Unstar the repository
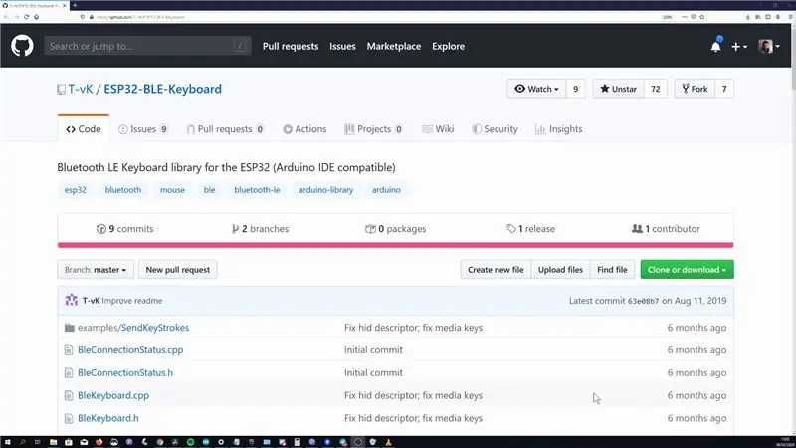 click(x=618, y=89)
